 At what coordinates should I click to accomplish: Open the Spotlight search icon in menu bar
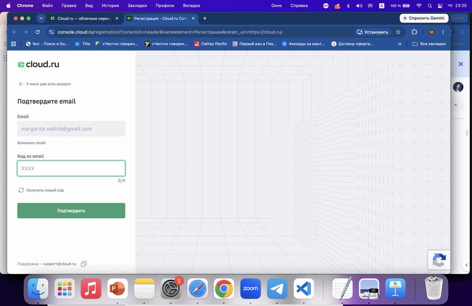430,6
